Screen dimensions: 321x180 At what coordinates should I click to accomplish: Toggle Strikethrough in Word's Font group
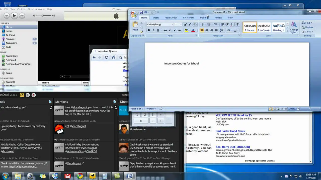tap(165, 30)
